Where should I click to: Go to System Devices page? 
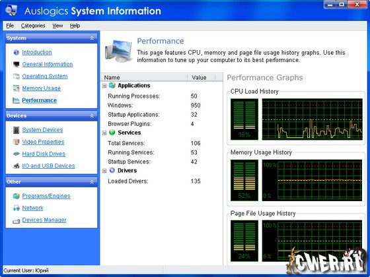coord(42,130)
